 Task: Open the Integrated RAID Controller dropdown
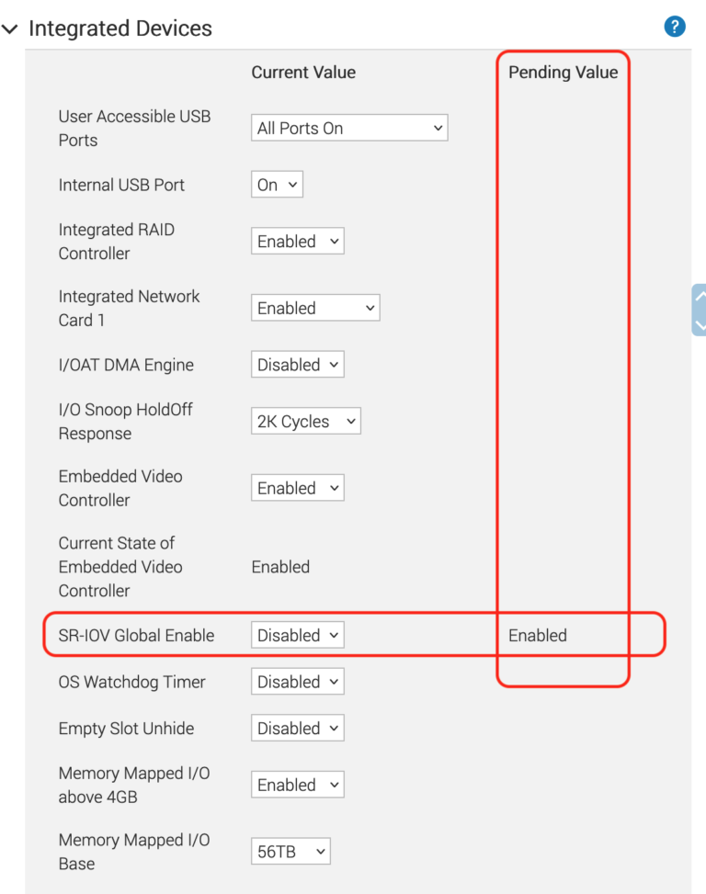click(297, 241)
